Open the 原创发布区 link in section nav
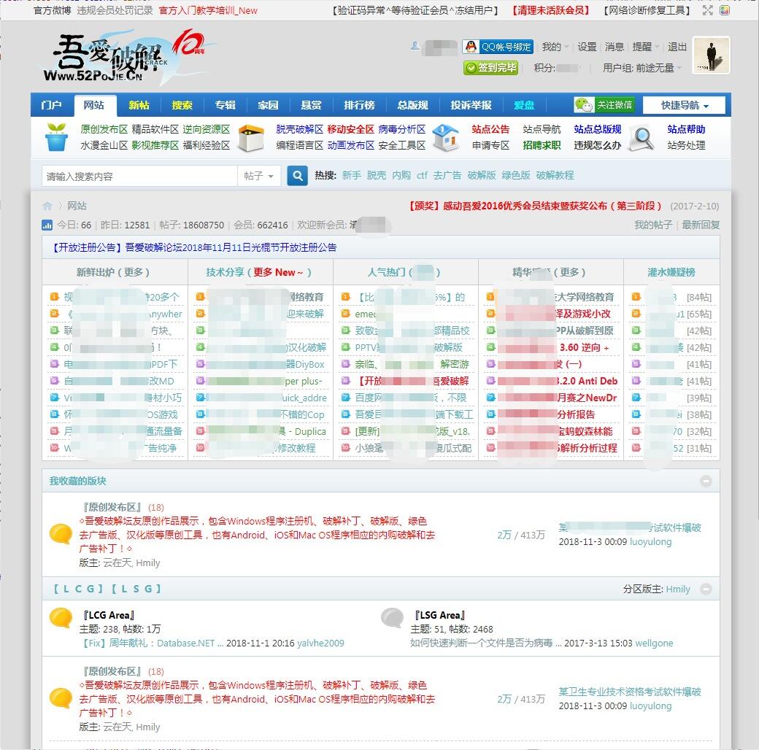The height and width of the screenshot is (750, 759). pos(104,129)
